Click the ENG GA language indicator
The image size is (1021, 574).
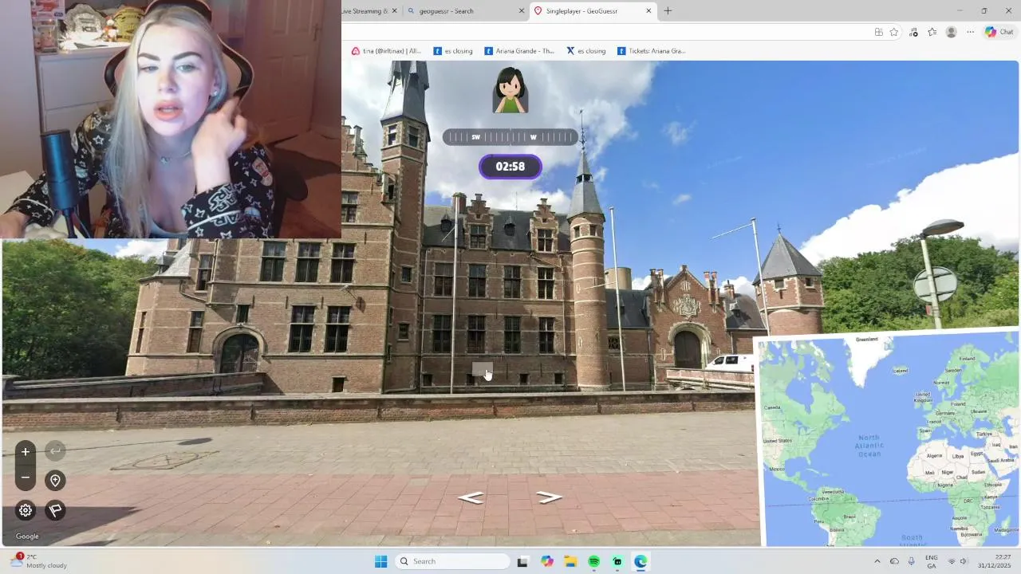point(932,561)
